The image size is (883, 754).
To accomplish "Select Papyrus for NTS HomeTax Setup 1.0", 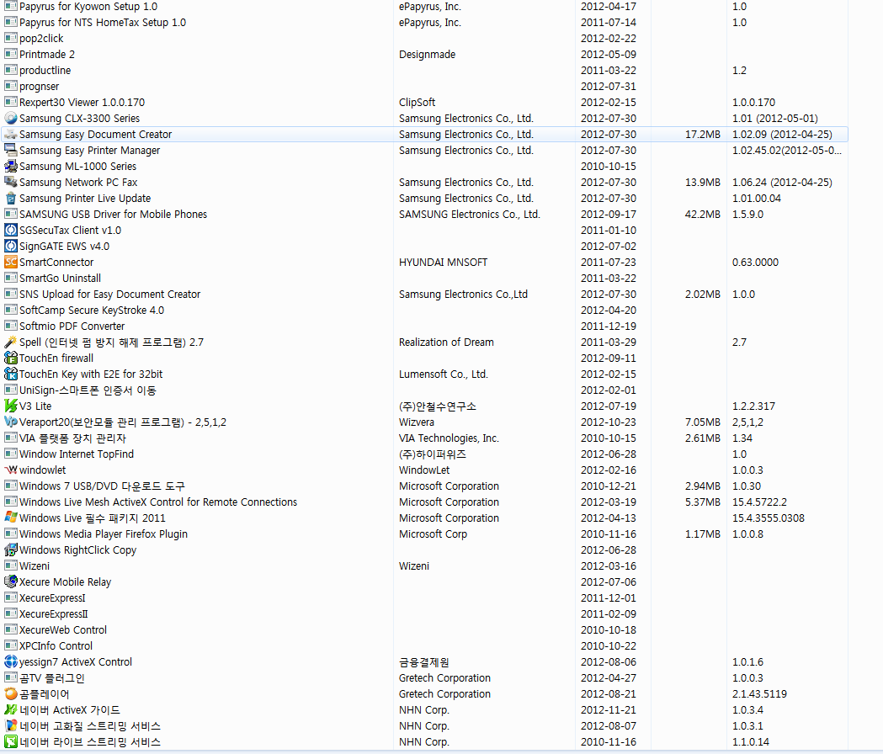I will click(x=103, y=23).
